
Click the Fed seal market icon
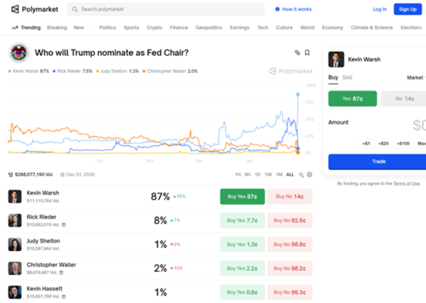(x=19, y=53)
